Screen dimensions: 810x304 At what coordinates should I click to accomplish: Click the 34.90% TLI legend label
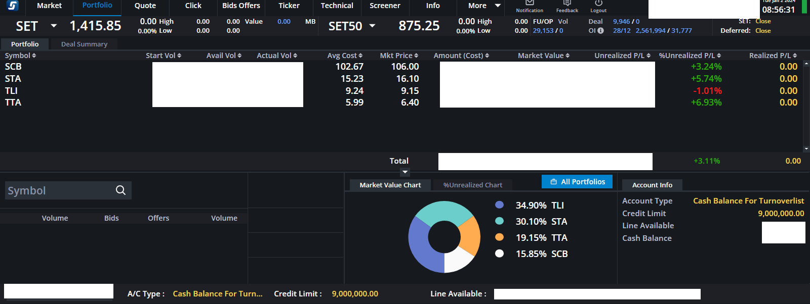point(540,205)
